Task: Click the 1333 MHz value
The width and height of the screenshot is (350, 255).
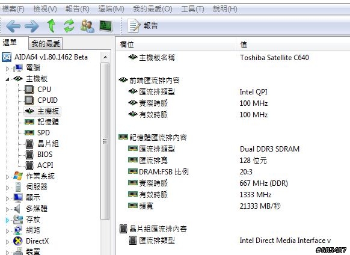Action: tap(256, 194)
